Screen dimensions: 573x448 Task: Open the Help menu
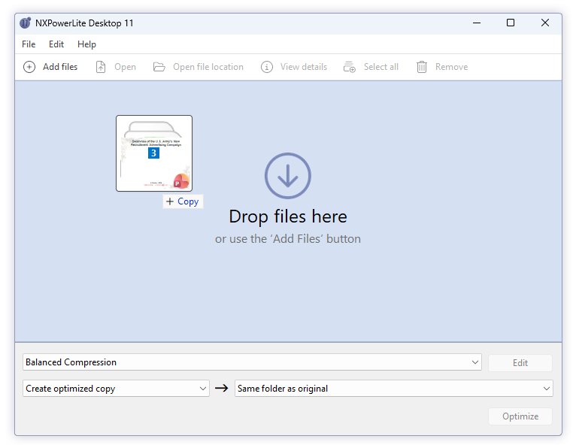(x=86, y=44)
